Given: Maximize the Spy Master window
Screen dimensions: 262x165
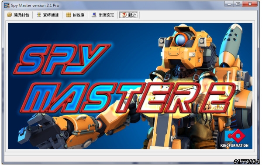Looking at the screenshot, I should (238, 4).
